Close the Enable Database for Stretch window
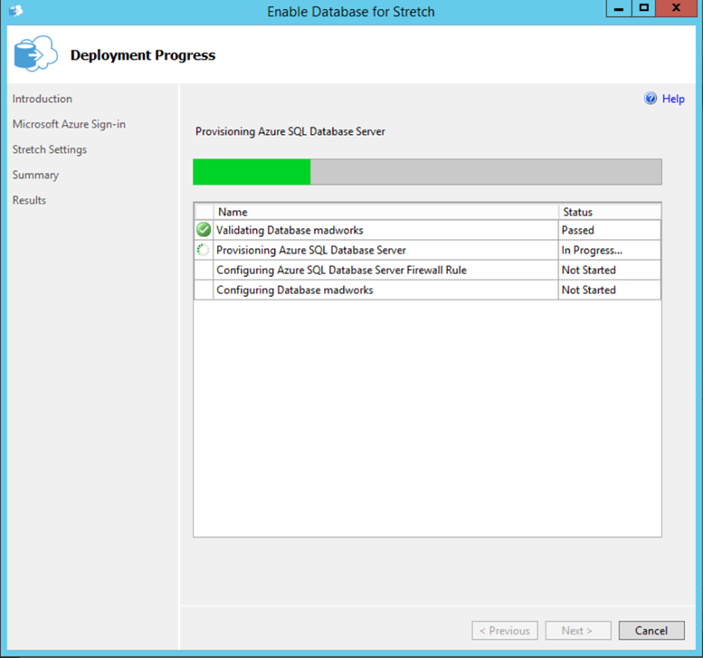Screen dimensions: 703x658 click(676, 8)
